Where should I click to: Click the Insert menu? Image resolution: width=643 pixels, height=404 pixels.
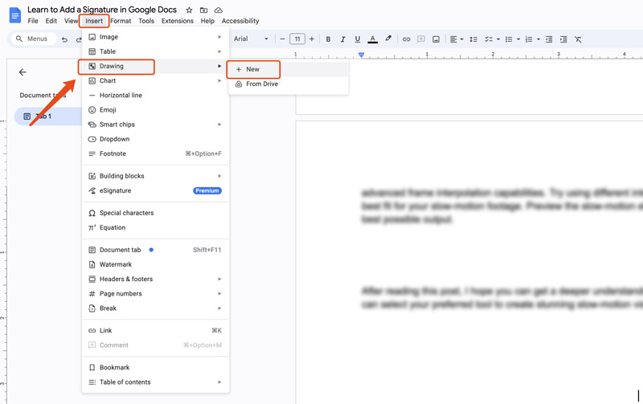coord(94,21)
